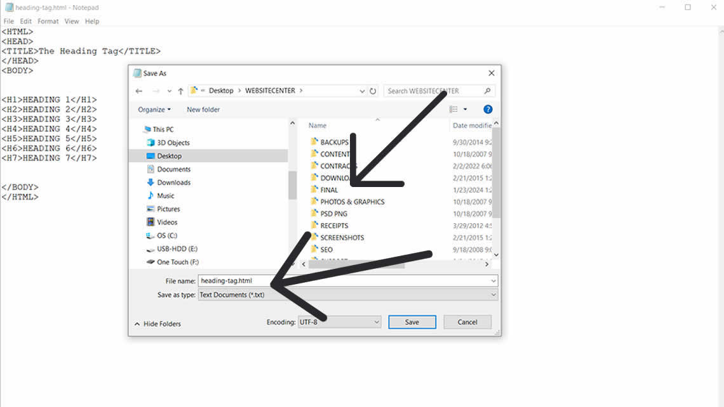The image size is (724, 407).
Task: Open the Save as type dropdown
Action: (x=348, y=295)
